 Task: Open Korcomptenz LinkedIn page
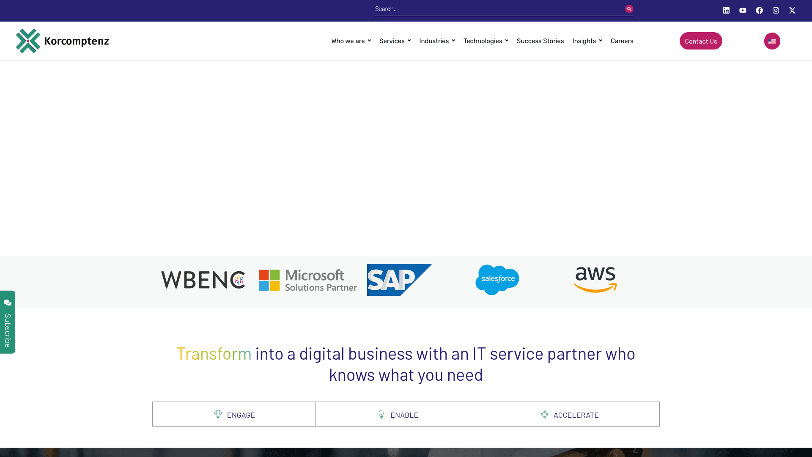pos(726,10)
